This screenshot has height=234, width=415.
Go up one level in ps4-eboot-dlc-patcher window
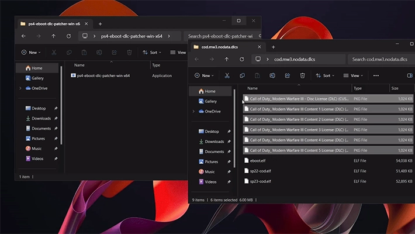point(53,36)
